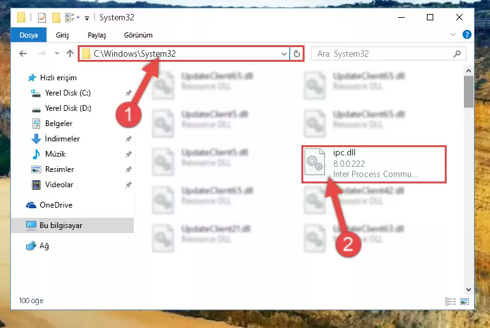Click the search magnifier icon
The width and height of the screenshot is (490, 328).
pos(457,53)
